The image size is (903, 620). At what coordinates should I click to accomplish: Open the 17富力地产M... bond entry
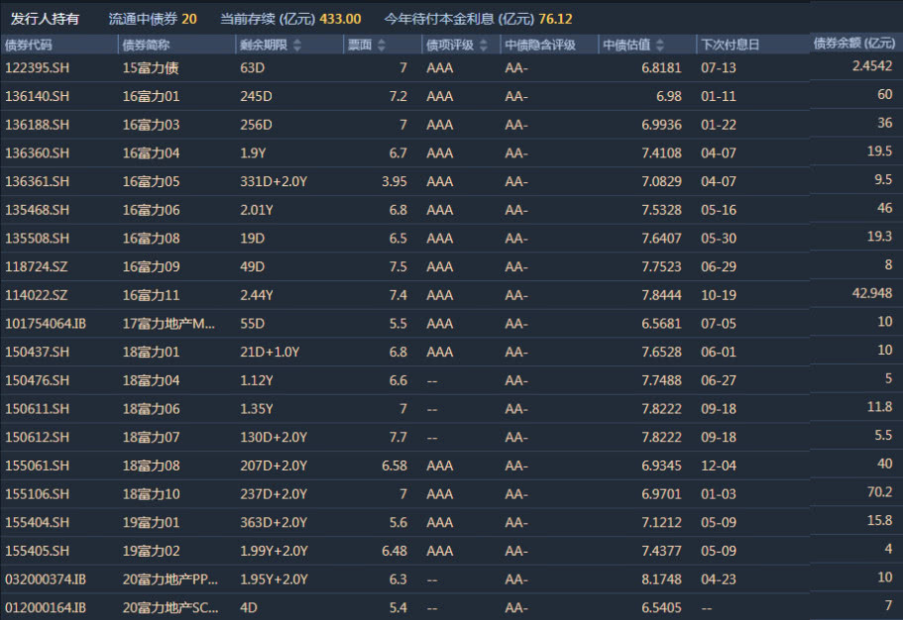click(x=169, y=324)
